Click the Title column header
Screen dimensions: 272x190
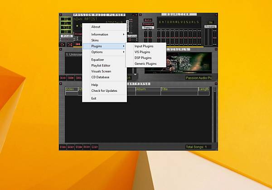(180, 89)
